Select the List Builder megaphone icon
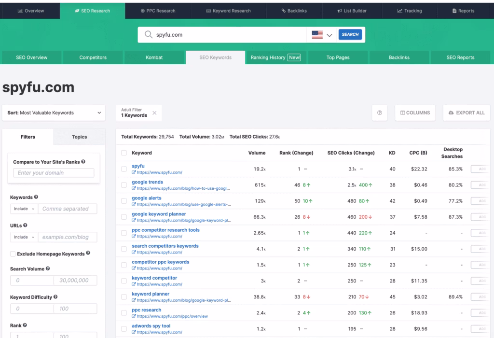Screen dimensions: 494x338 339,11
